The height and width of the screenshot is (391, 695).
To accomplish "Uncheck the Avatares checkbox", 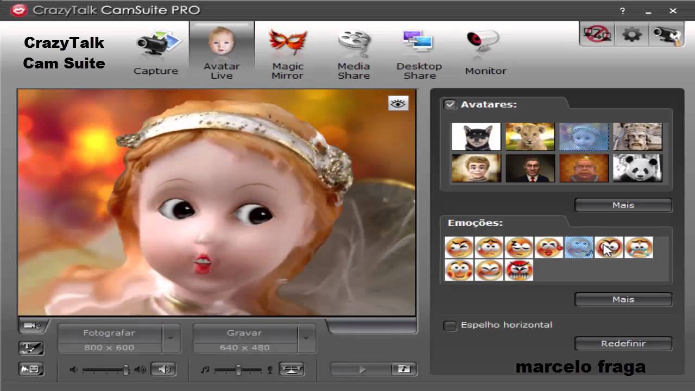I will pos(450,104).
